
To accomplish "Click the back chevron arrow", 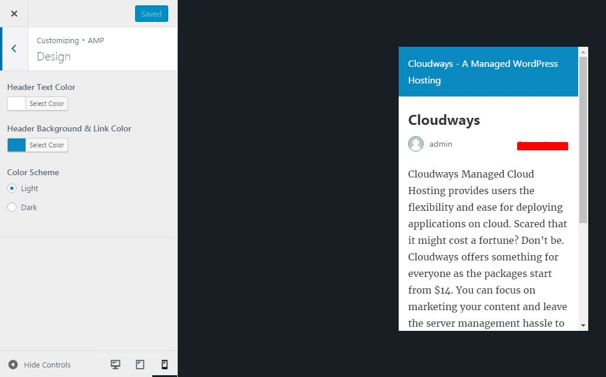I will click(14, 49).
